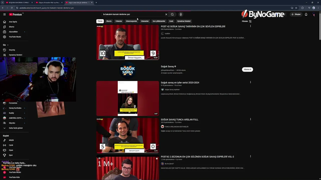Open Skyreks subscription in sidebar
This screenshot has width=321, height=180.
click(12, 123)
